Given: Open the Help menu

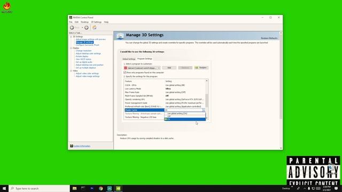Looking at the screenshot, I should [x=106, y=22].
